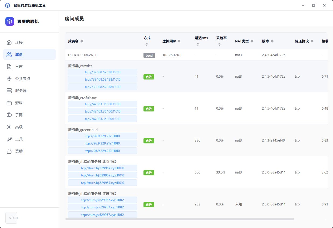Image resolution: width=333 pixels, height=228 pixels.
Task: Click the server icon for 服务器
Action: (x=9, y=91)
